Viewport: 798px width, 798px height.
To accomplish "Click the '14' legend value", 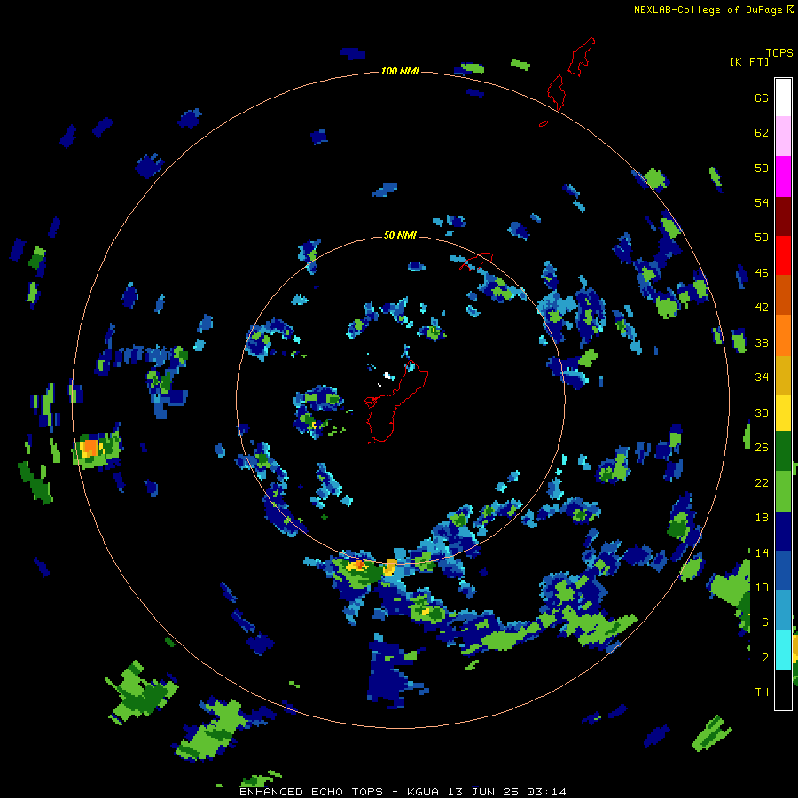I will click(x=762, y=552).
